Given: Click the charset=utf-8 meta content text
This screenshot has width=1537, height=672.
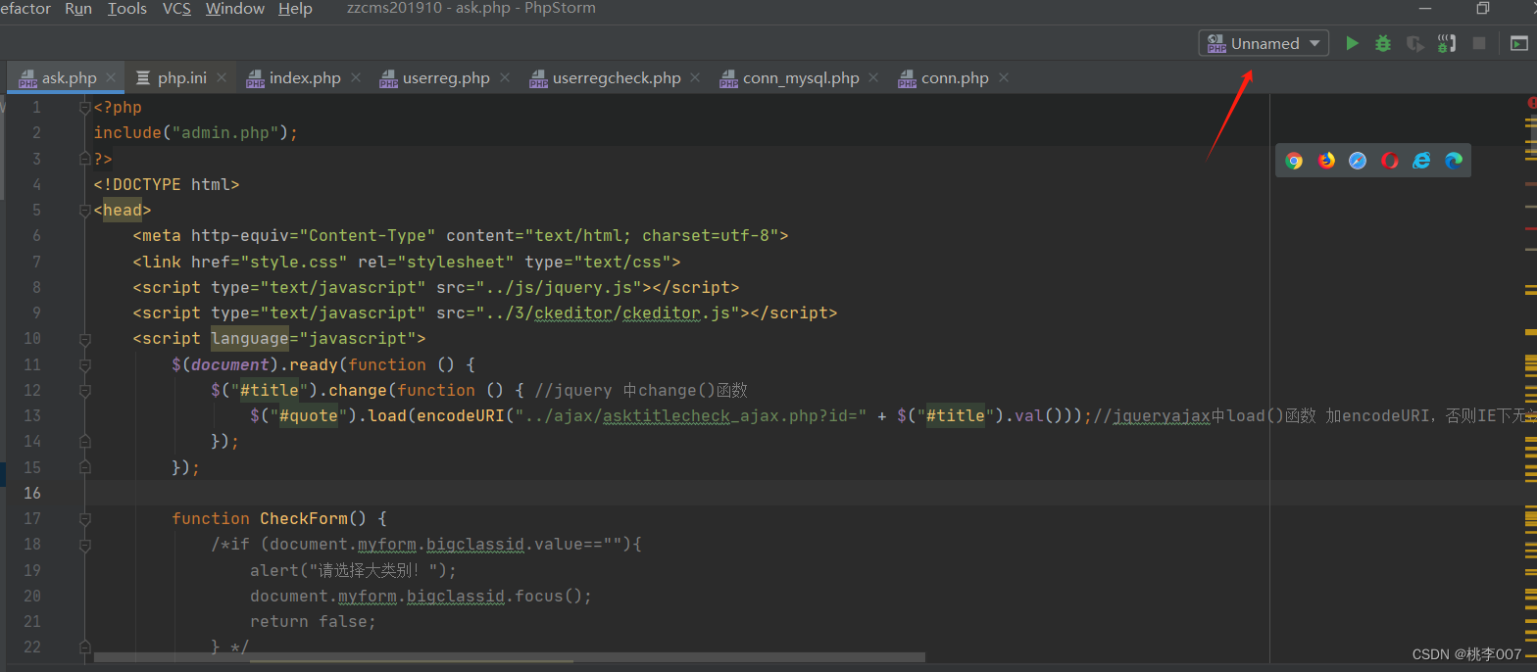Looking at the screenshot, I should (710, 236).
